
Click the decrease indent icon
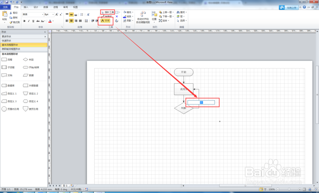tap(93, 21)
